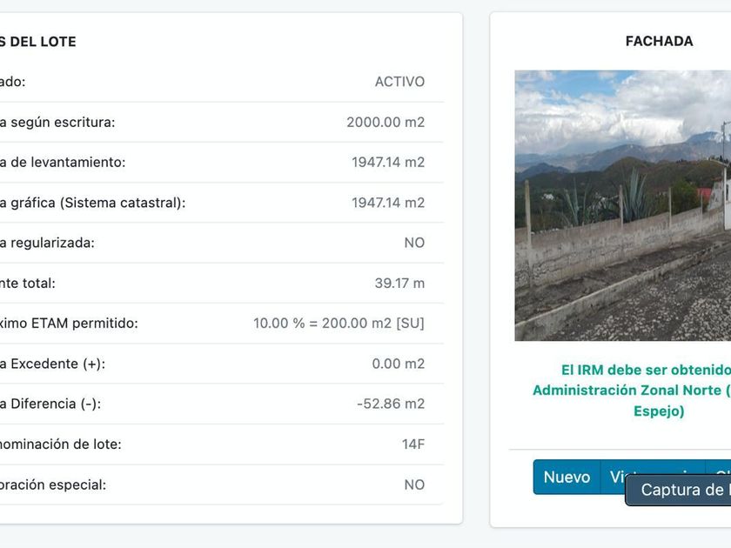Click the green Administración Zonal Norte notice

(x=632, y=391)
